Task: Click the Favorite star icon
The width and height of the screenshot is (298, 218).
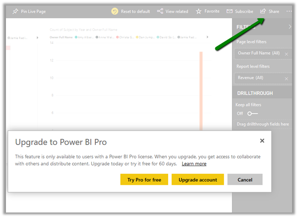Action: click(x=199, y=11)
